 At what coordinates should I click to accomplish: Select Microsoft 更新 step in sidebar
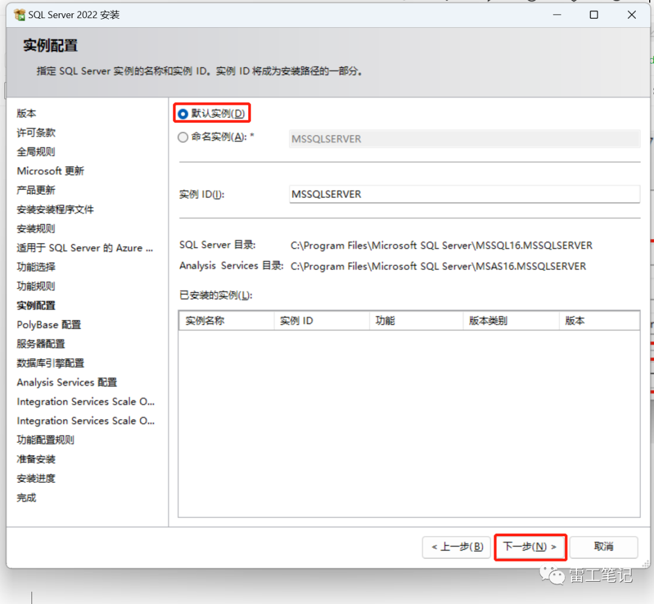click(x=50, y=171)
